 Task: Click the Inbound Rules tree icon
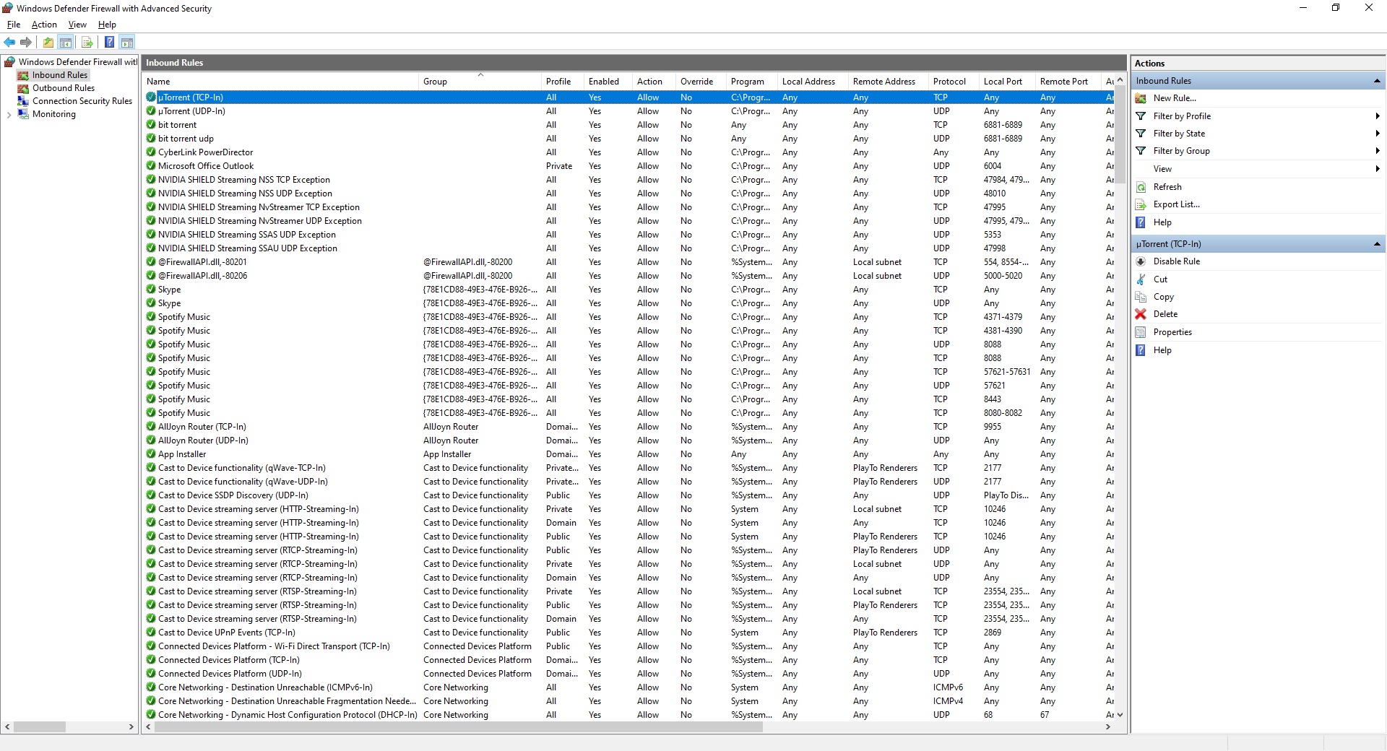pyautogui.click(x=23, y=75)
